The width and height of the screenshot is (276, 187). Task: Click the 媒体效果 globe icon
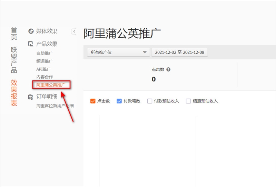(31, 31)
